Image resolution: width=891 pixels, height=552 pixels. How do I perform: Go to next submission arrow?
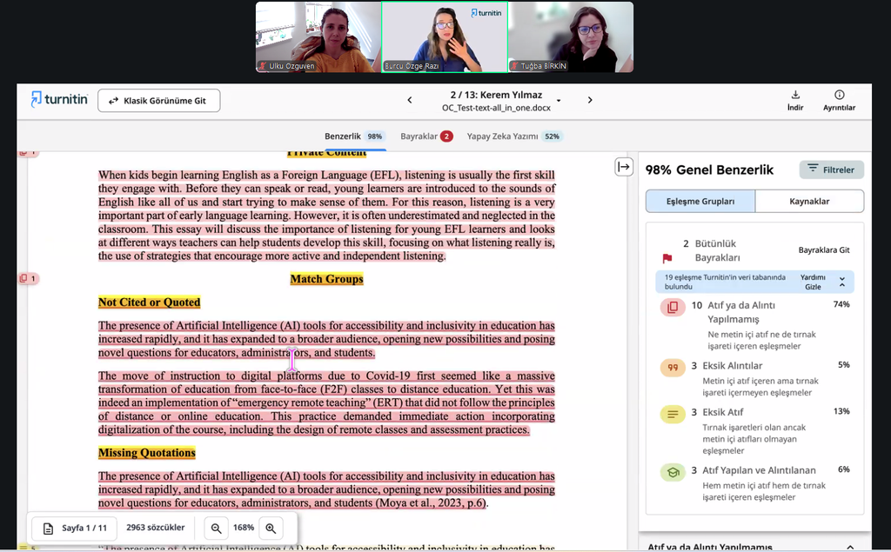(x=590, y=100)
